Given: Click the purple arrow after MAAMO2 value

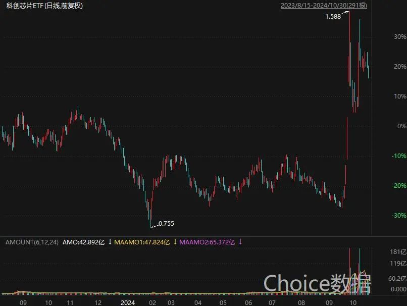Looking at the screenshot, I should point(240,242).
